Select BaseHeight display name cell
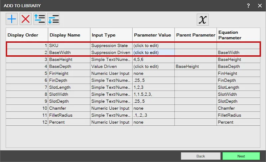Image resolution: width=266 pixels, height=162 pixels. (x=69, y=59)
